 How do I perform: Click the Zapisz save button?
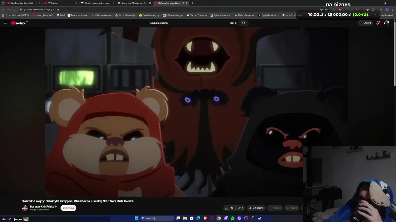291,208
